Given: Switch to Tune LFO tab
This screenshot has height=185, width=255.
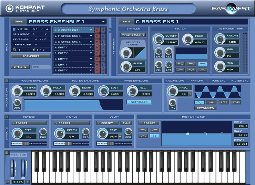Looking at the screenshot, I should 218,81.
